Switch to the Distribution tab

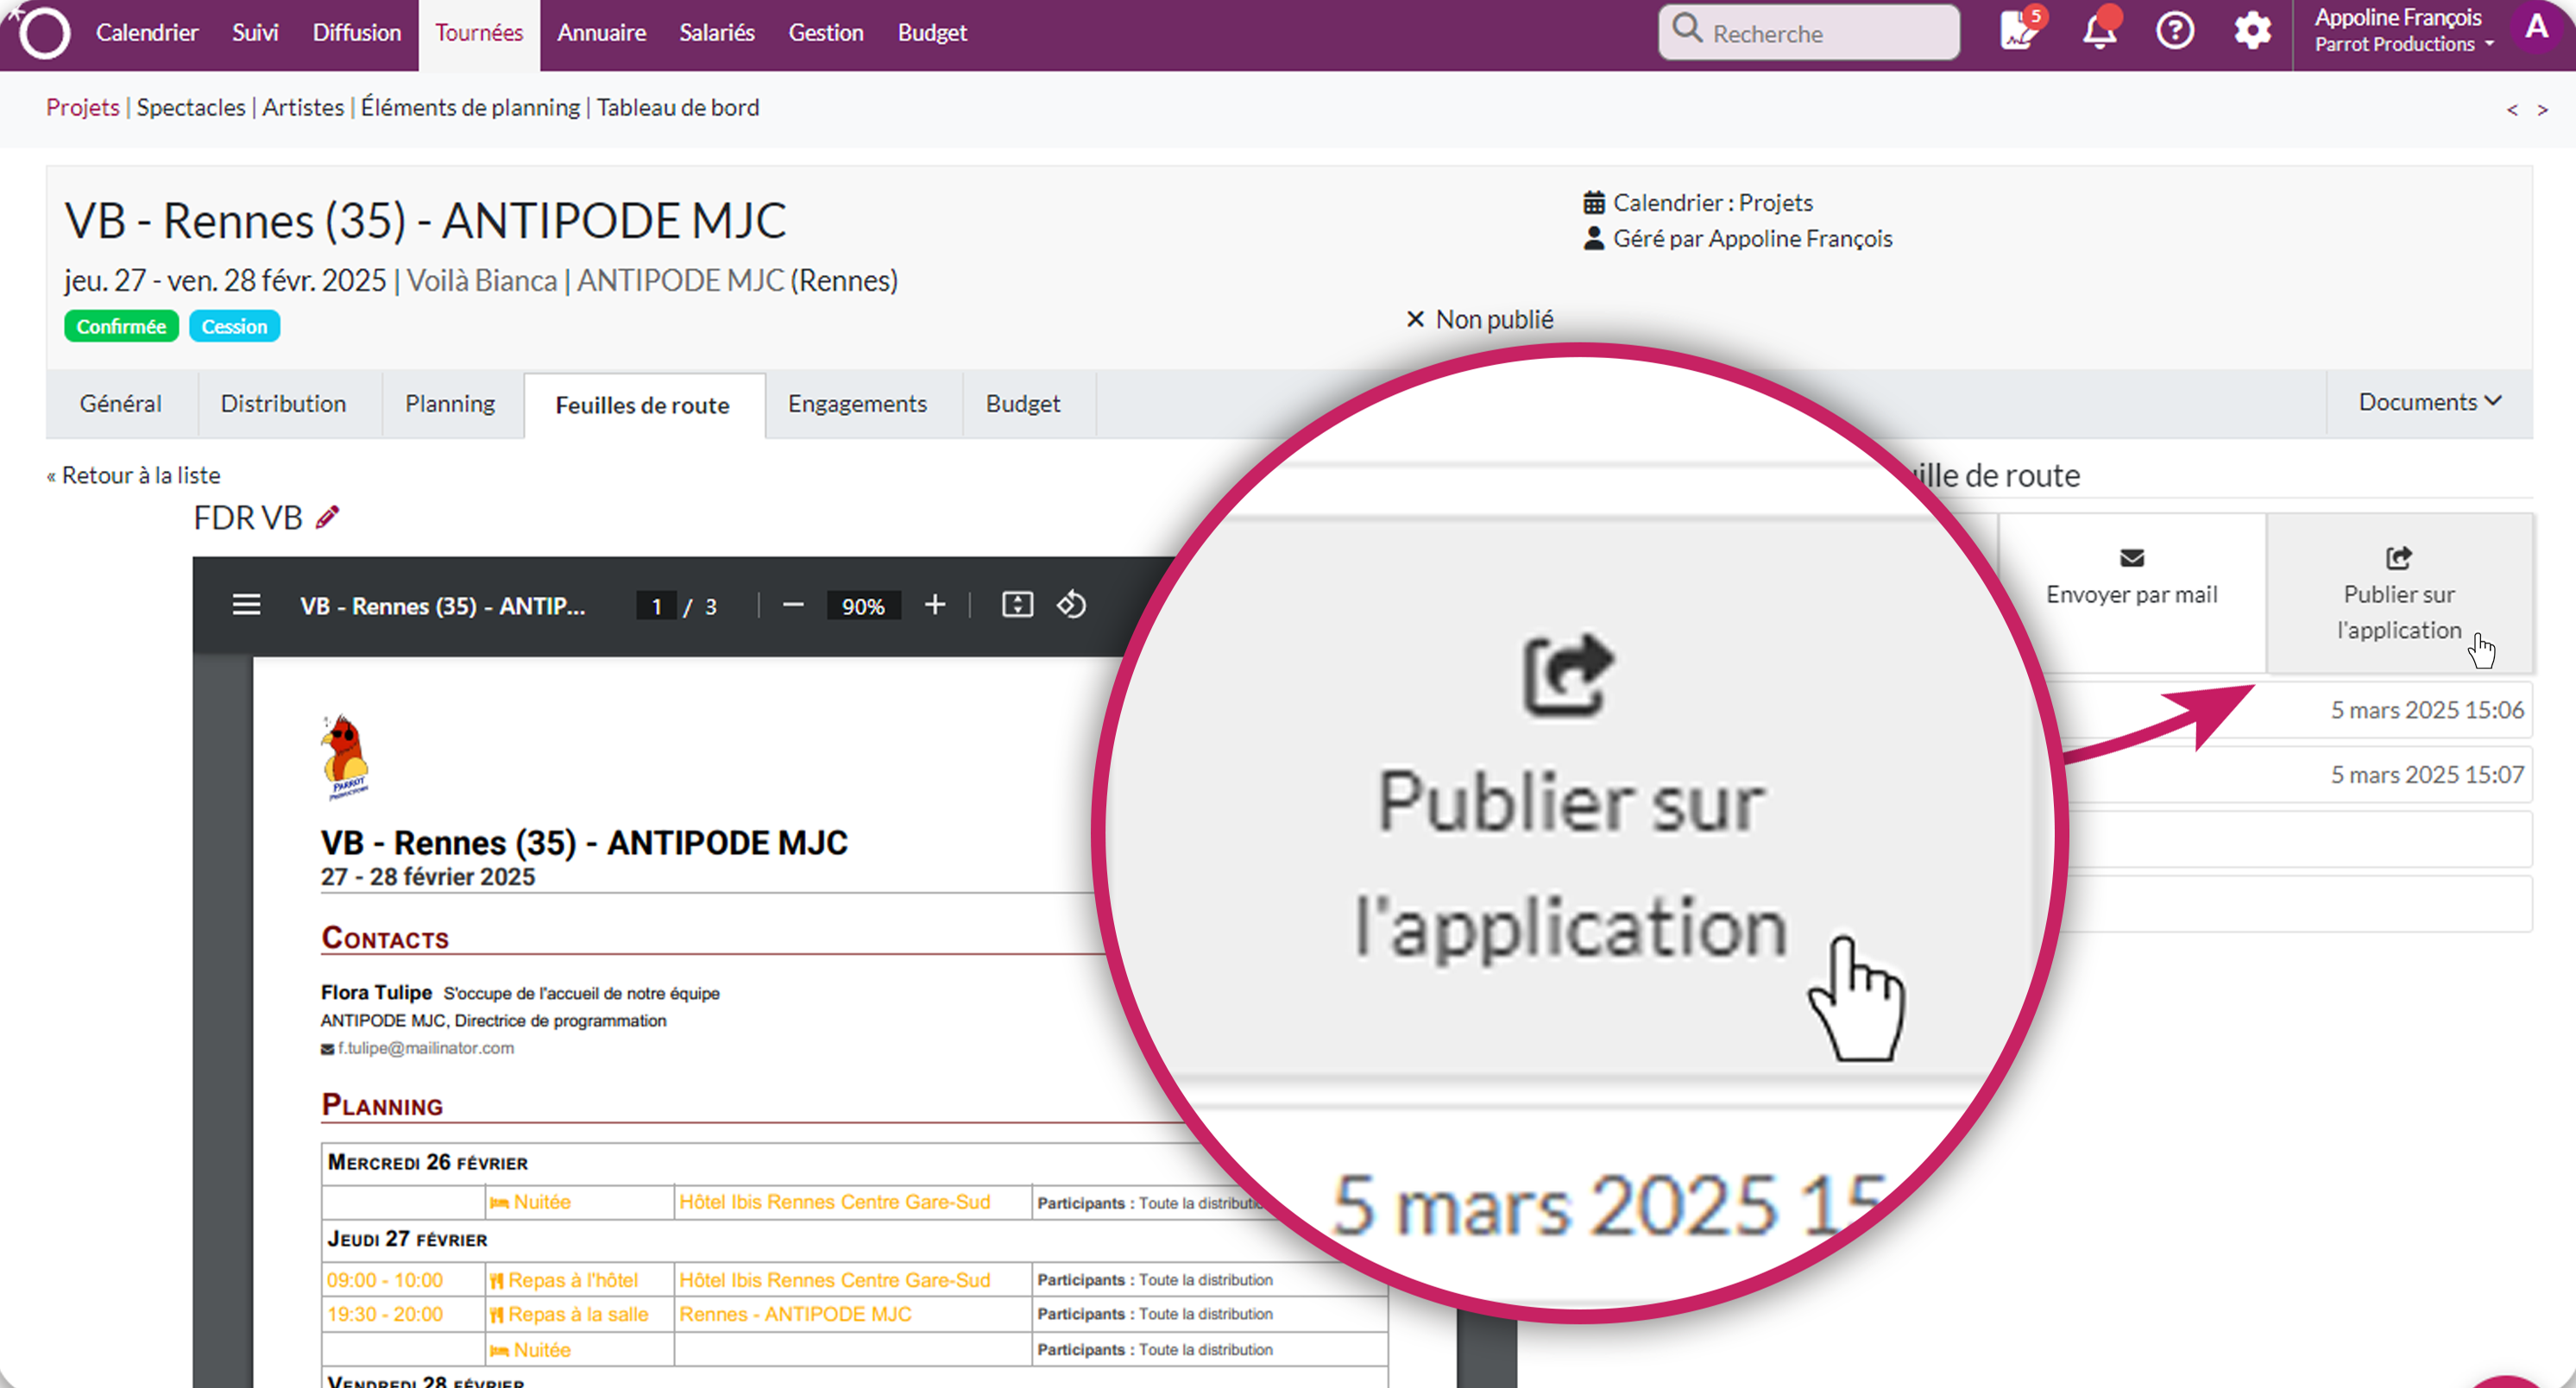coord(284,404)
